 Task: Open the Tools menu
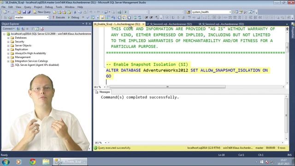(x=59, y=7)
